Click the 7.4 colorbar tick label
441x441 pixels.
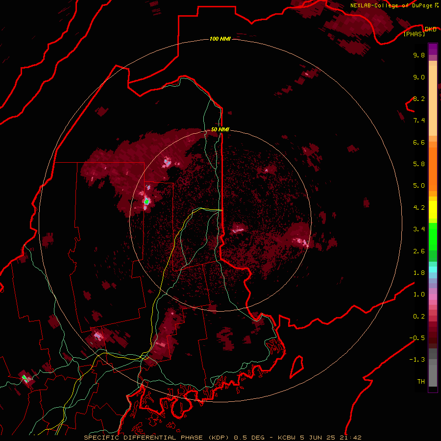coord(419,121)
